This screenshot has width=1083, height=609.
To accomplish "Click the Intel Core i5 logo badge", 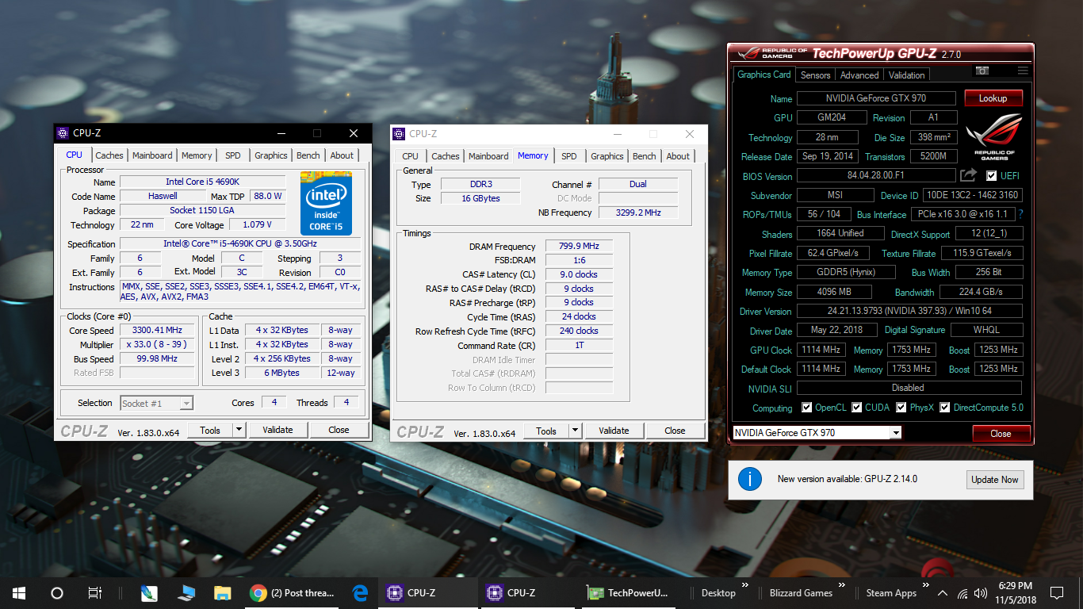I will tap(326, 203).
